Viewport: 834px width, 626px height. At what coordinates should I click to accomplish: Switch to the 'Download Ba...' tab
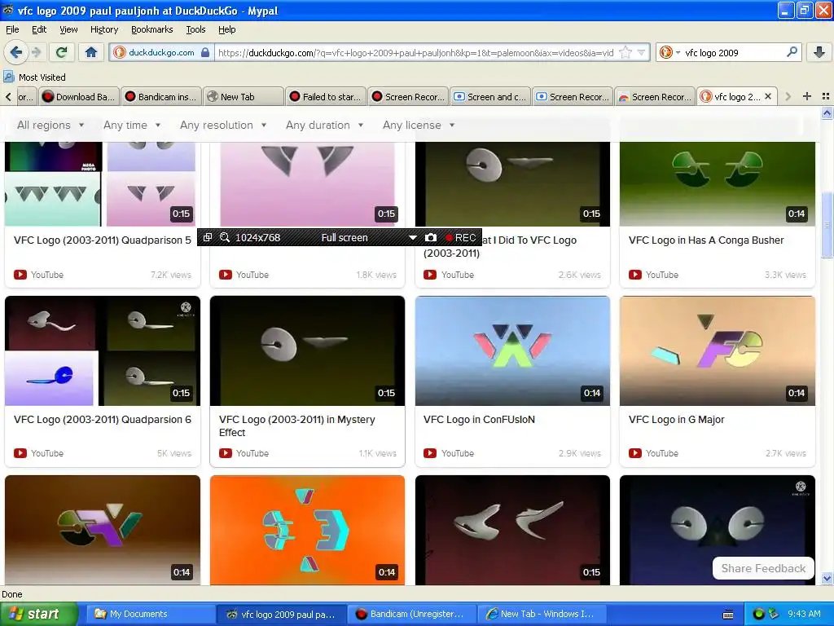(x=79, y=96)
